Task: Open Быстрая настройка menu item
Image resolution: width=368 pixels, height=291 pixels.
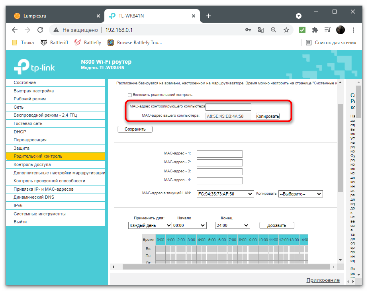Action: click(55, 91)
